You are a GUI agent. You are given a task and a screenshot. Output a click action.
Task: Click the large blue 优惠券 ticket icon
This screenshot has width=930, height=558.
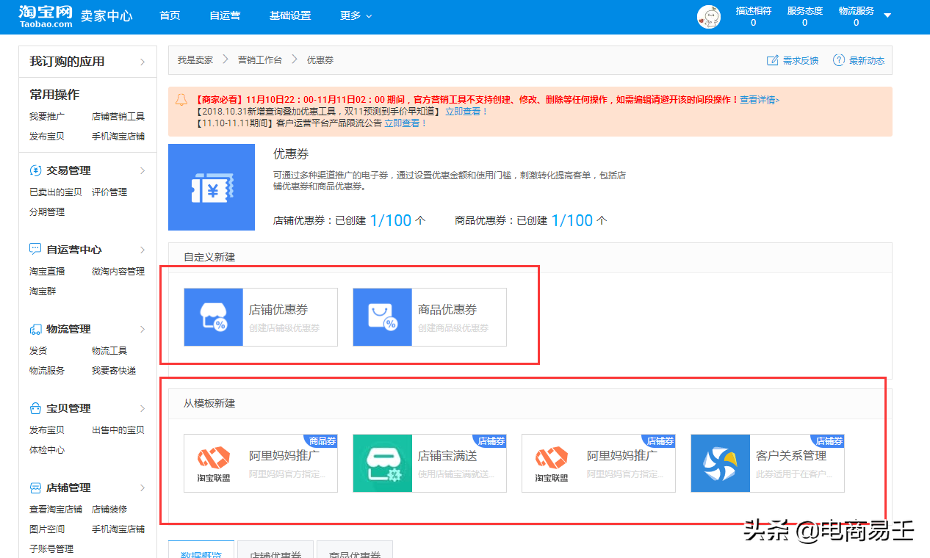pyautogui.click(x=211, y=187)
